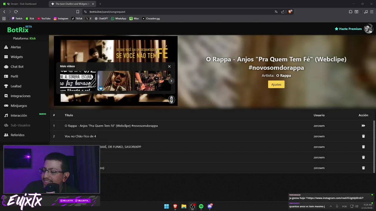Open the Lealtad sidebar item
Screen dimensions: 376x211
click(x=16, y=86)
